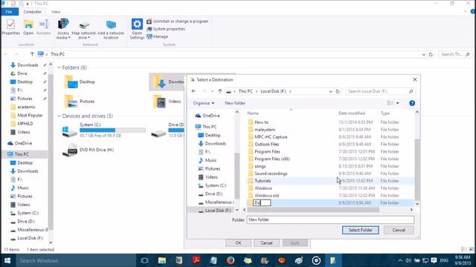Open the dialog address path dropdown
The height and width of the screenshot is (267, 476).
point(330,91)
